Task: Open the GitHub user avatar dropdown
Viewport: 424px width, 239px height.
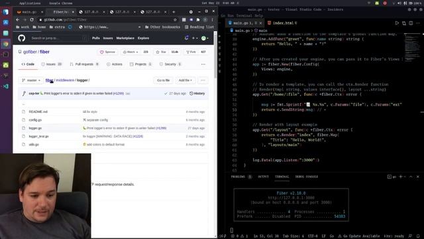Action: [205, 39]
